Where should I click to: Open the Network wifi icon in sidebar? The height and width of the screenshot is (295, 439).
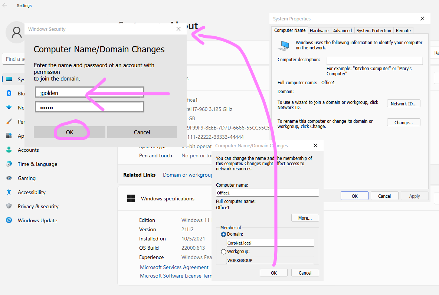[x=9, y=108]
